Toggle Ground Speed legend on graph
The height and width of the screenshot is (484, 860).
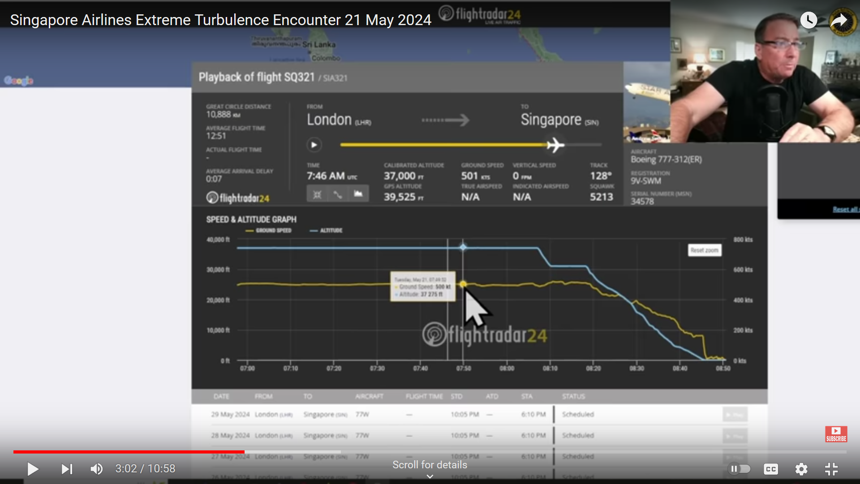[x=269, y=230]
